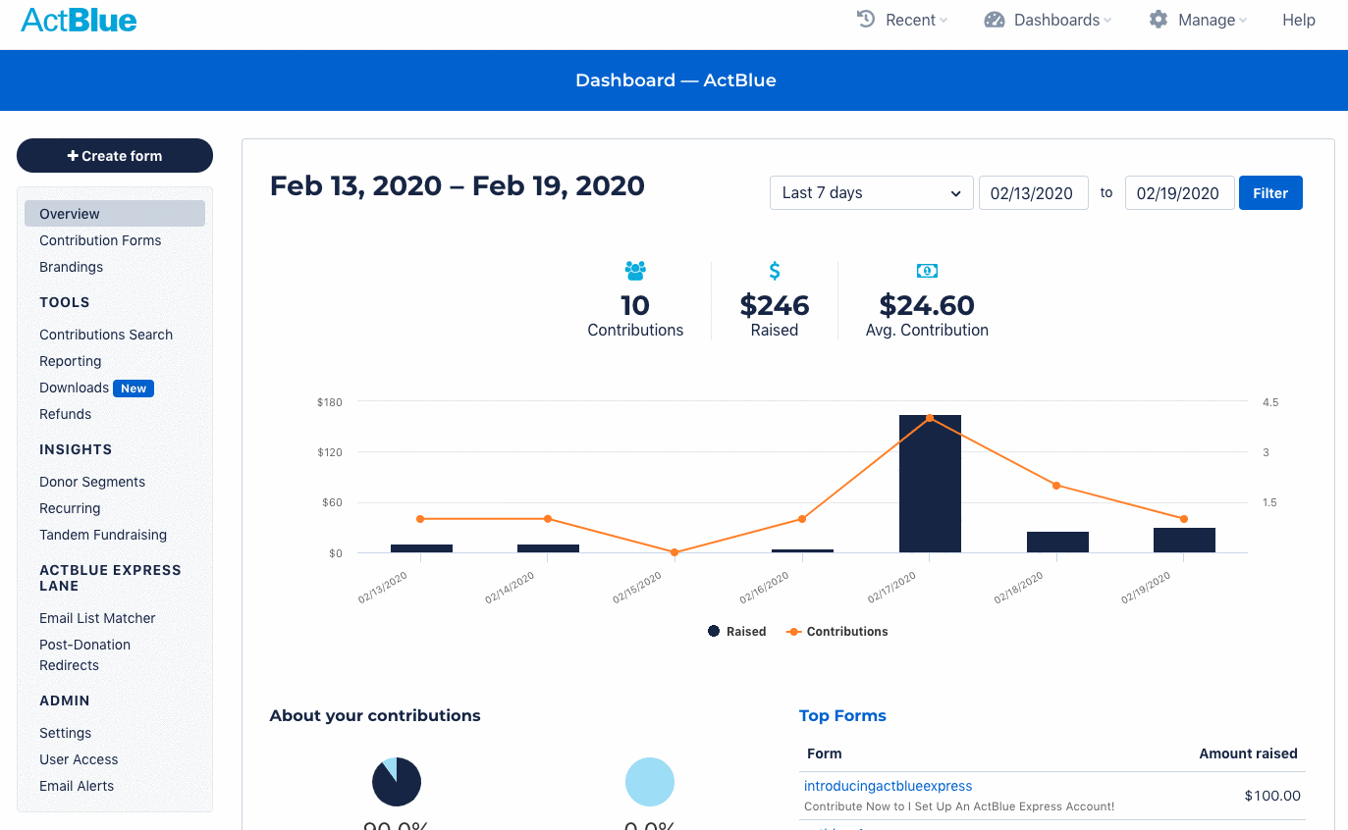Click the Filter button

click(x=1270, y=193)
